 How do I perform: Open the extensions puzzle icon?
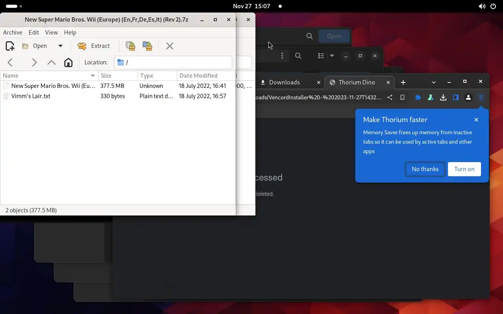pos(418,98)
